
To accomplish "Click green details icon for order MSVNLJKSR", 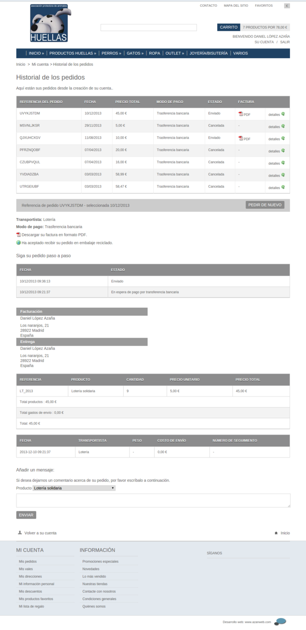I will pos(283,126).
